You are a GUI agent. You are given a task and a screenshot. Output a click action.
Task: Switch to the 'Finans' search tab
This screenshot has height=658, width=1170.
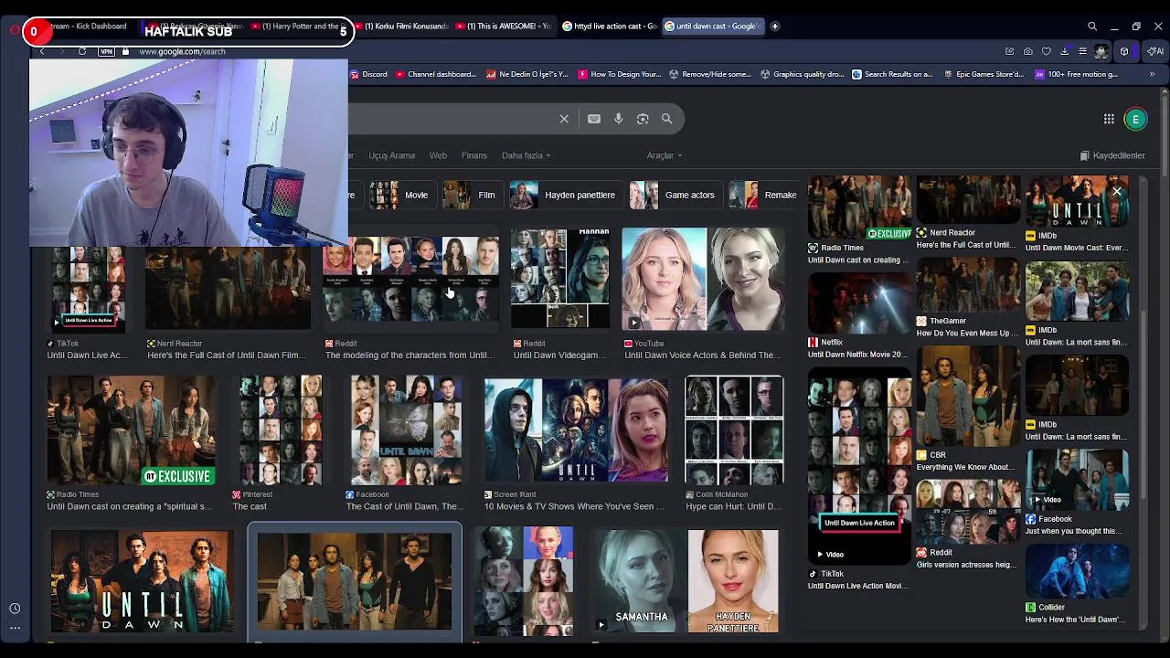(x=474, y=155)
